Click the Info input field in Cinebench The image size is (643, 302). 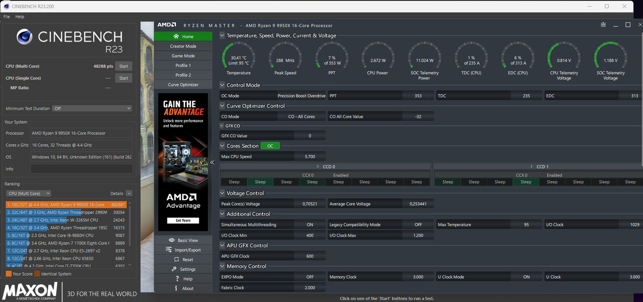[x=81, y=169]
